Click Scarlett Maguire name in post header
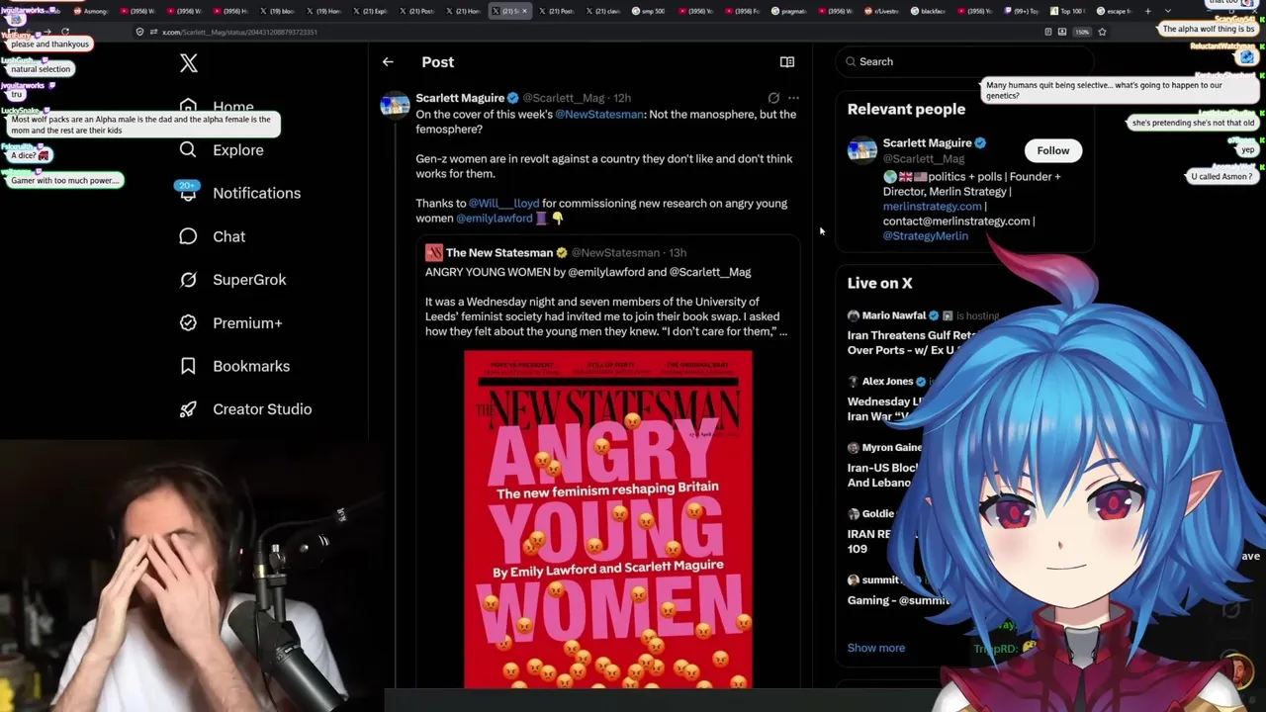The image size is (1266, 712). pos(460,98)
